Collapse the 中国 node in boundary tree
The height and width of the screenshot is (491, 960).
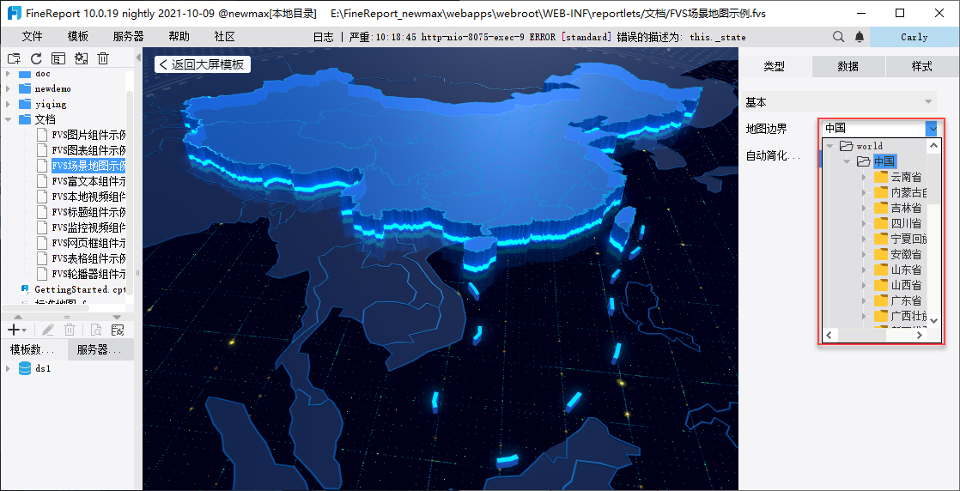click(847, 161)
